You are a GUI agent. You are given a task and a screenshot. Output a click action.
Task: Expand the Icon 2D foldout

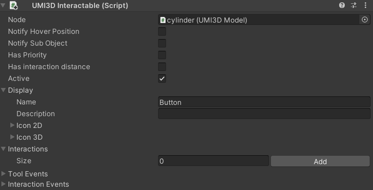tap(12, 125)
